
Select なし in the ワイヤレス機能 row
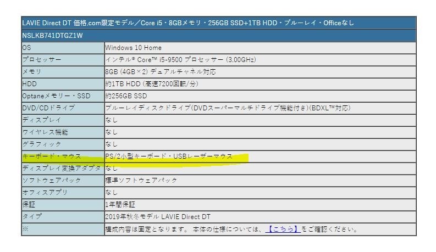tap(111, 132)
